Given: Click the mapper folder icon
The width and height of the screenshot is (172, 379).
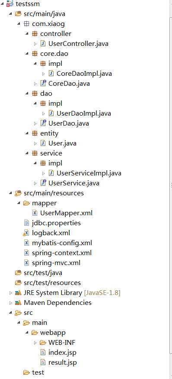Looking at the screenshot, I should coord(26,203).
